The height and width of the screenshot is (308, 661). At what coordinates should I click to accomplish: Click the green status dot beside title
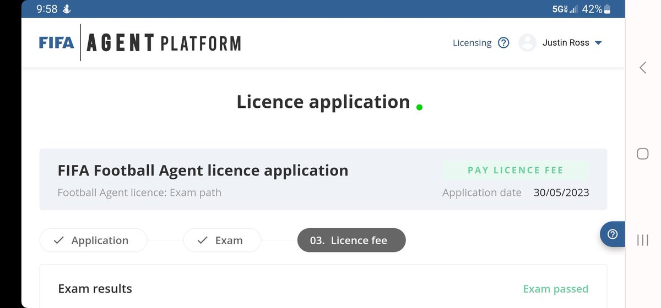pos(419,107)
